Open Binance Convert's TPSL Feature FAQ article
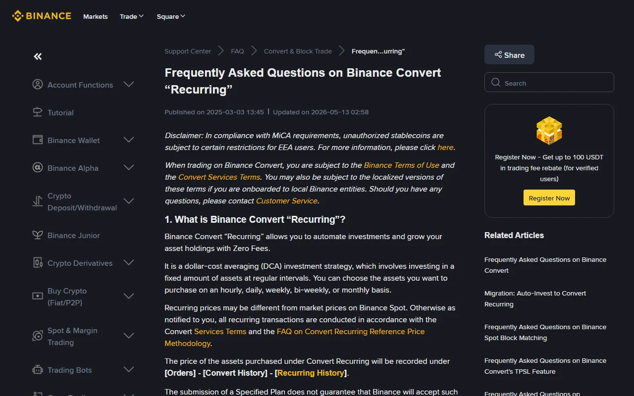The height and width of the screenshot is (396, 634). (x=545, y=366)
